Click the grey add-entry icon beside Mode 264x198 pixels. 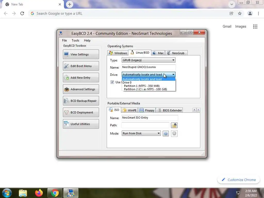174,134
